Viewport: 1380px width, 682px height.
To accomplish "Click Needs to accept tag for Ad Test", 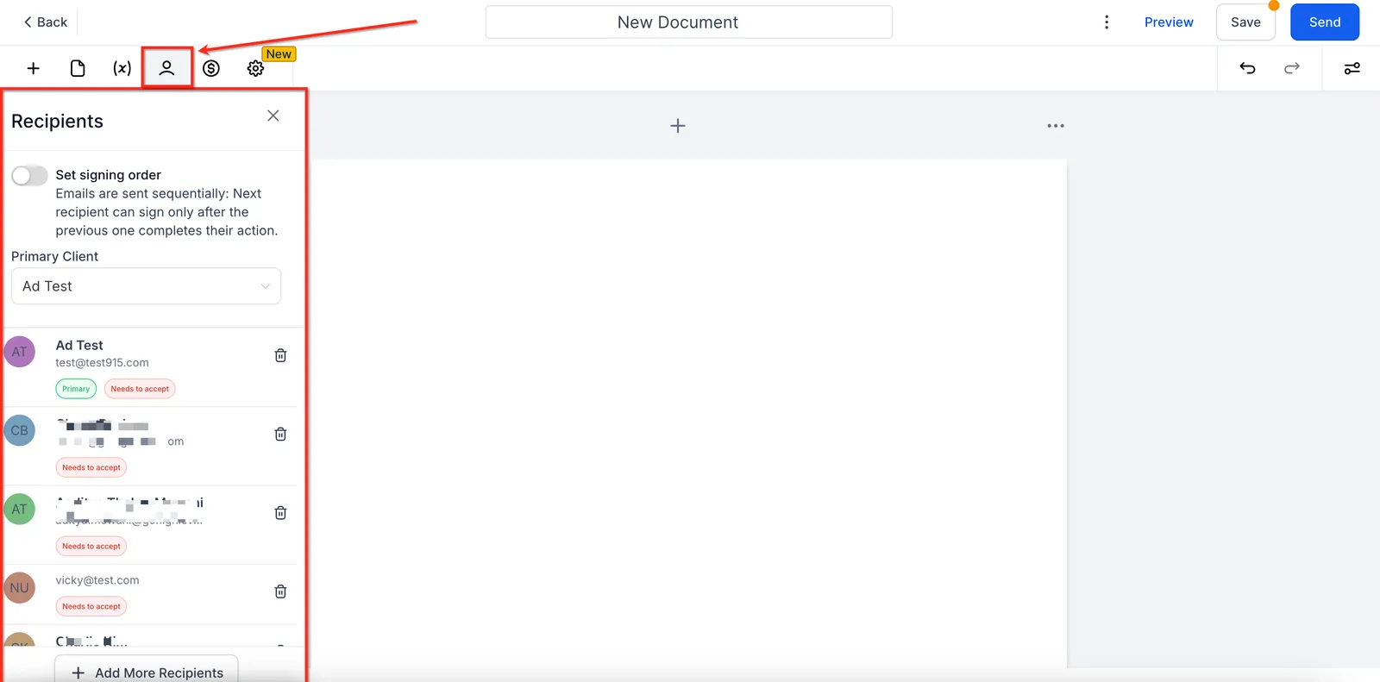I will [x=140, y=389].
